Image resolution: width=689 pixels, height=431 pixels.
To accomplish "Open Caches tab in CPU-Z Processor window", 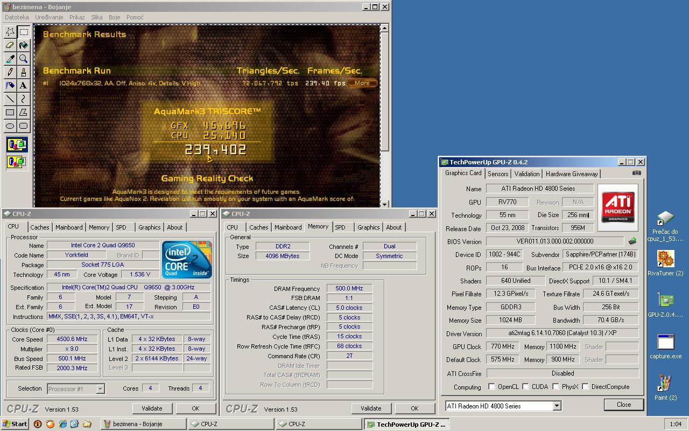I will coord(40,227).
